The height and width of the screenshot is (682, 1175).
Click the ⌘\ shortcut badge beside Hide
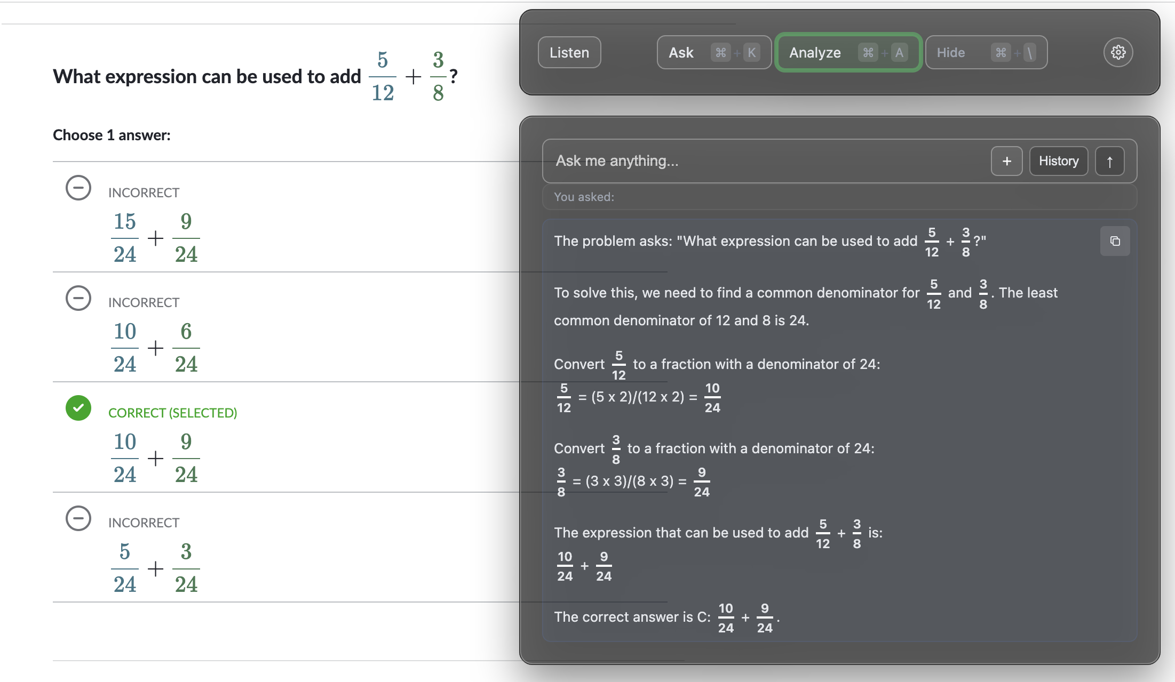pyautogui.click(x=1015, y=52)
